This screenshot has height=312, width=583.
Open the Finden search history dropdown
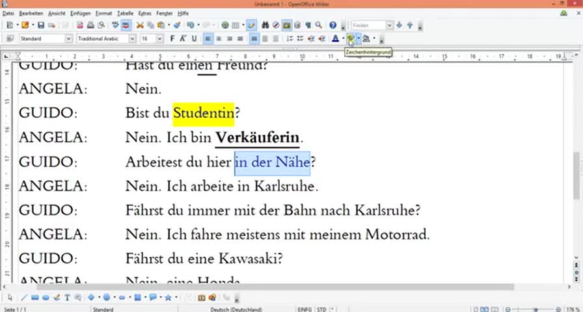(389, 25)
